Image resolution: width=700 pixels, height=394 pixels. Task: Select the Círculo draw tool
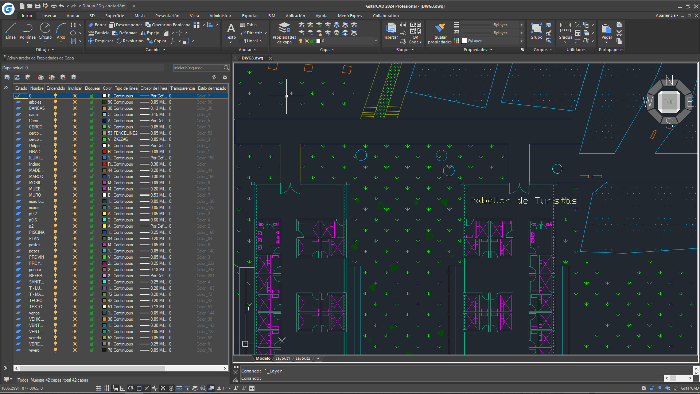pos(45,31)
